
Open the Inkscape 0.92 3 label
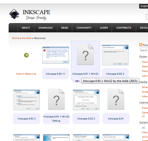[x=27, y=118]
